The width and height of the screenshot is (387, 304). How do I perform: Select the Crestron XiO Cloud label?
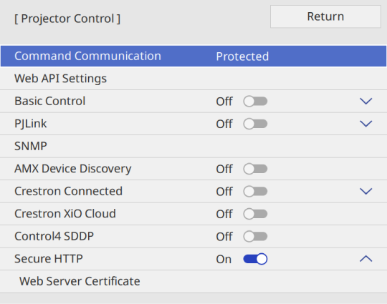(x=65, y=214)
